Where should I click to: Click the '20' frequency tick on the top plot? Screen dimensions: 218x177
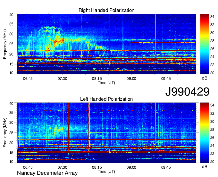11,54
